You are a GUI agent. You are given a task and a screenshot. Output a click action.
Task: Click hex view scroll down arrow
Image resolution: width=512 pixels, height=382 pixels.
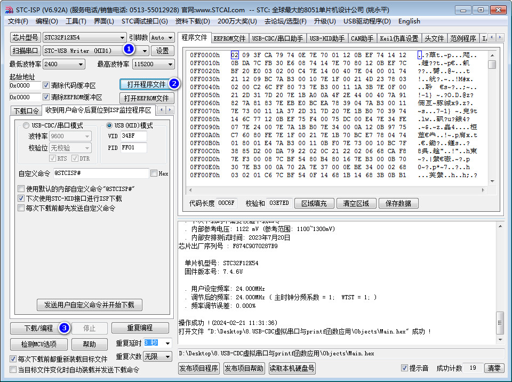coord(492,181)
